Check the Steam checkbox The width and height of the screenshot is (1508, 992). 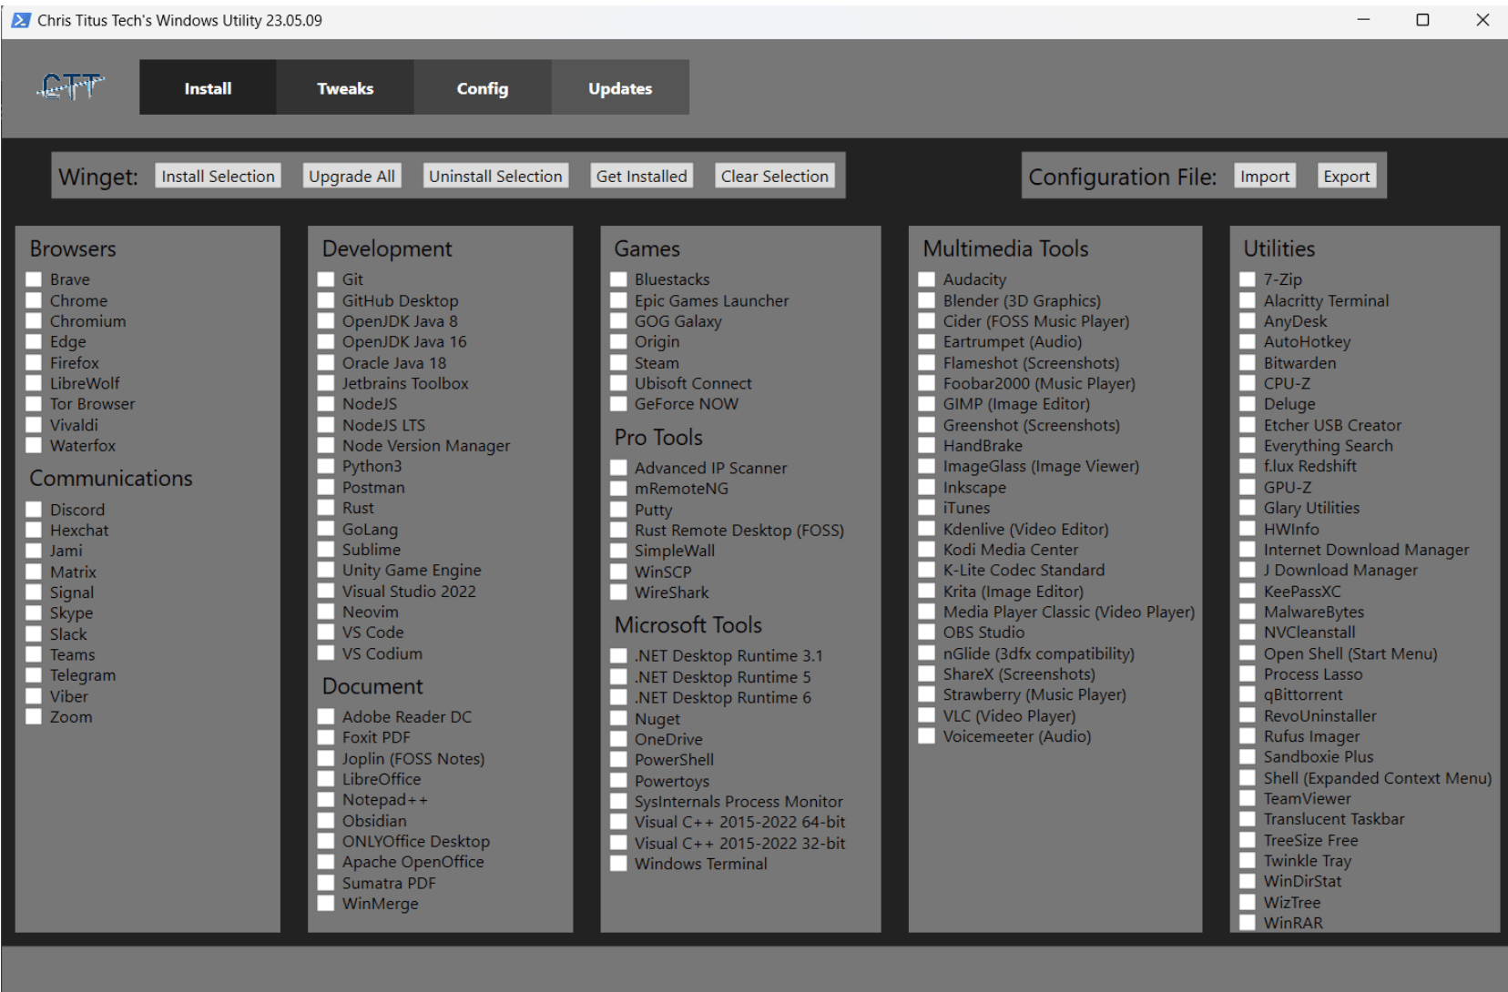618,362
